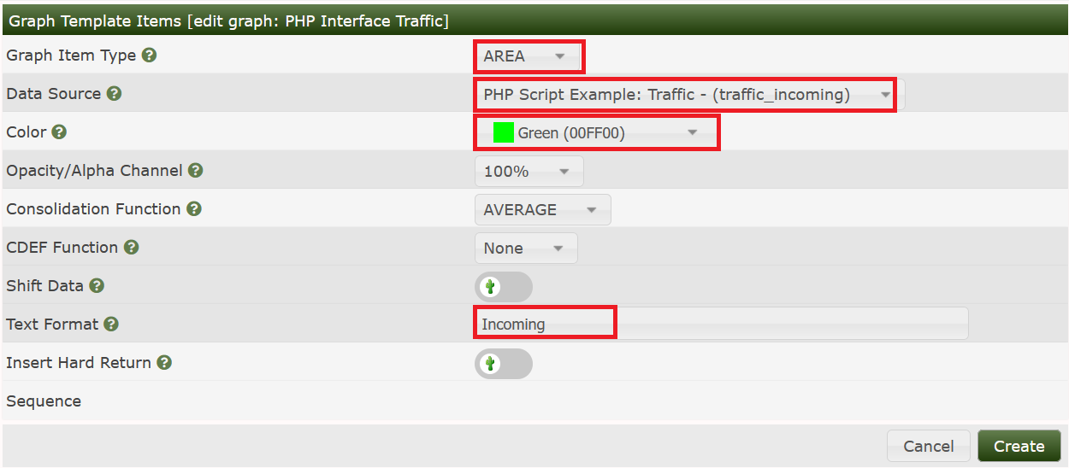1069x468 pixels.
Task: Open the Green (00FF00) color dropdown
Action: [596, 133]
